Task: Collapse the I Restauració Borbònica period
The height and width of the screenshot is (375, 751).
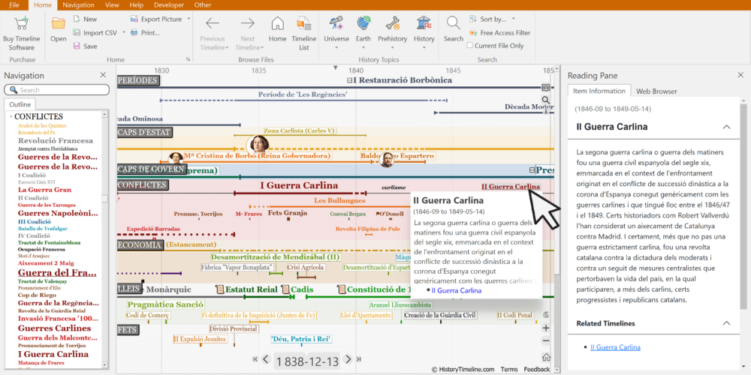Action: [350, 80]
